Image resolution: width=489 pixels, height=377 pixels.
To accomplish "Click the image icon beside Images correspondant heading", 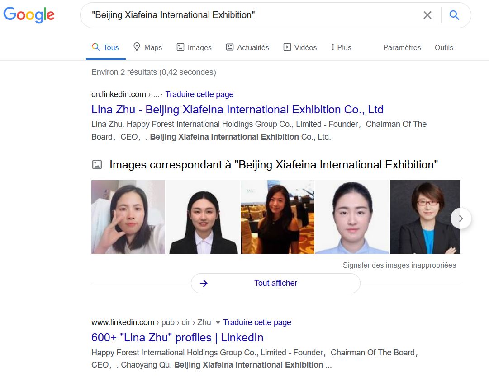I will click(x=97, y=165).
